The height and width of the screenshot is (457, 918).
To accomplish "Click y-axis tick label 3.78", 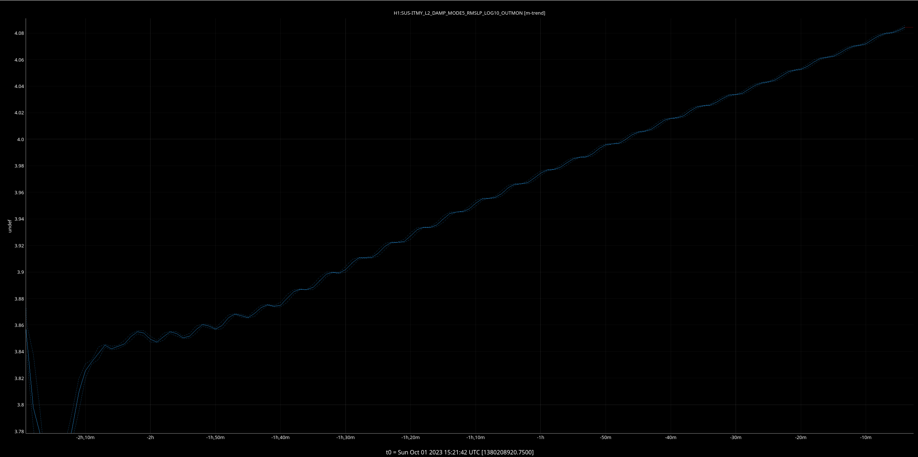I will [19, 432].
